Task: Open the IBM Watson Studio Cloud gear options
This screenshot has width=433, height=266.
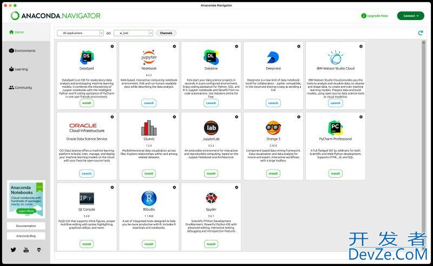Action: (360, 47)
